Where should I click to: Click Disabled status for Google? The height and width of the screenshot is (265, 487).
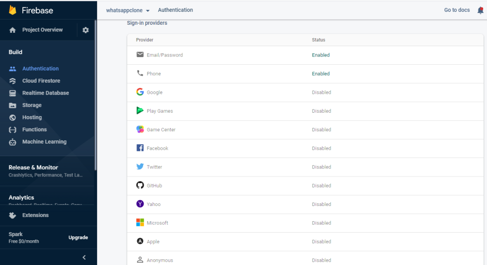(x=321, y=92)
